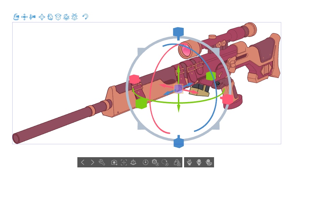Open the add-to-bag icon

(x=177, y=163)
